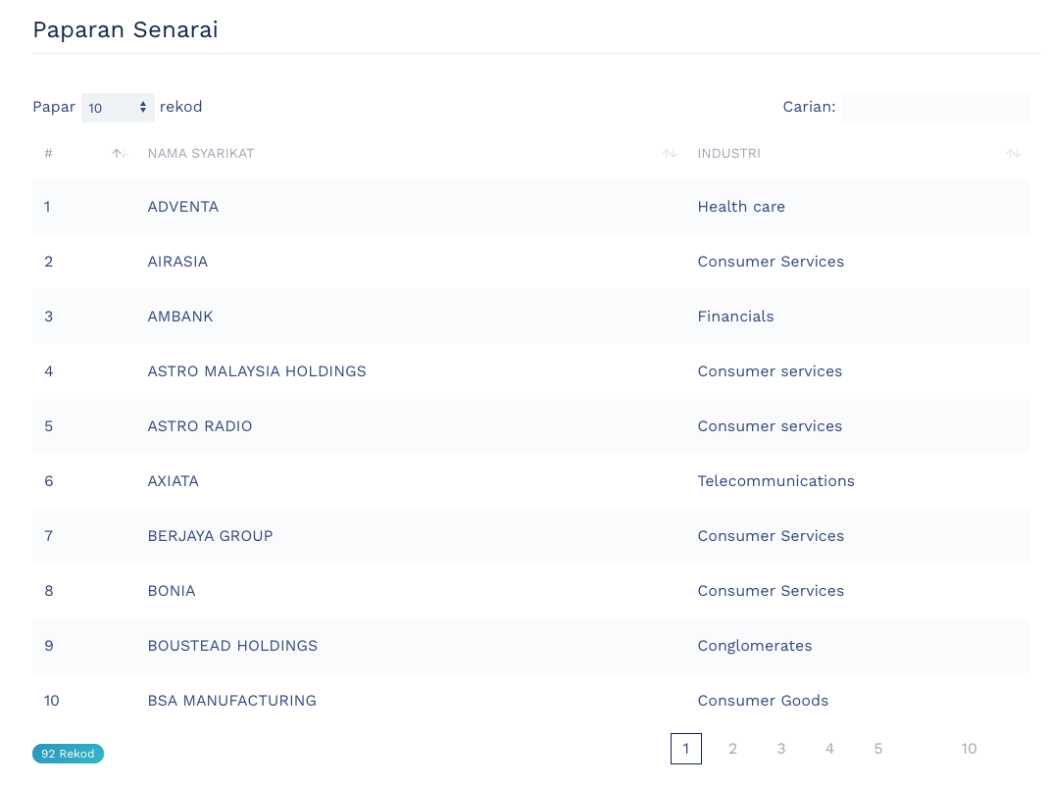Viewport: 1048px width, 785px height.
Task: Click BERJAYA GROUP company name
Action: pyautogui.click(x=210, y=536)
